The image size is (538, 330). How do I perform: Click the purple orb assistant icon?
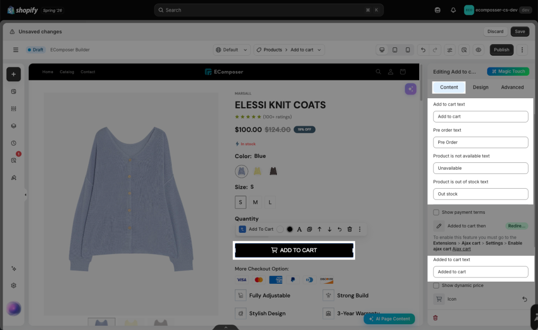[x=13, y=309]
